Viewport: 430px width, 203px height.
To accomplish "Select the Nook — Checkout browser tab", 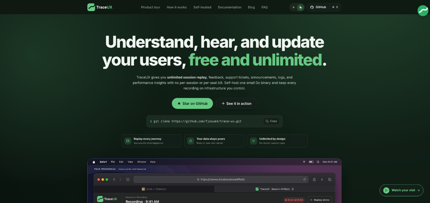I will click(154, 189).
